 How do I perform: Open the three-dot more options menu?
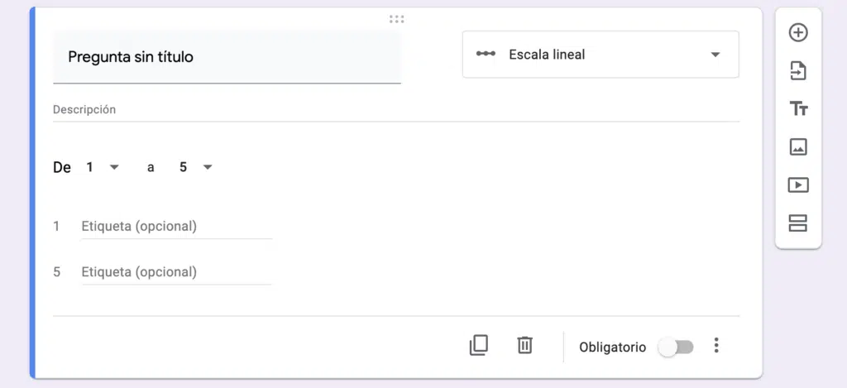click(716, 346)
